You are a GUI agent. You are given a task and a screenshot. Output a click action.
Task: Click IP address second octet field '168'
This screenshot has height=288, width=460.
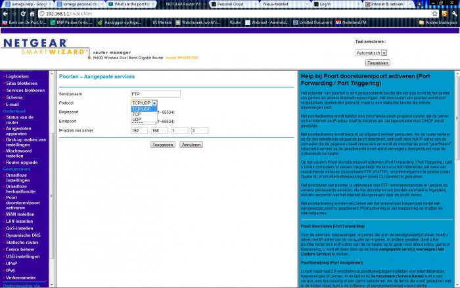pos(159,131)
